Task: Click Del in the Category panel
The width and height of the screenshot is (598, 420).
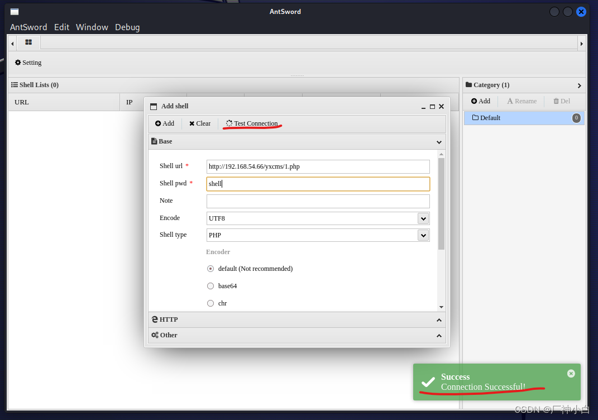Action: click(x=562, y=101)
